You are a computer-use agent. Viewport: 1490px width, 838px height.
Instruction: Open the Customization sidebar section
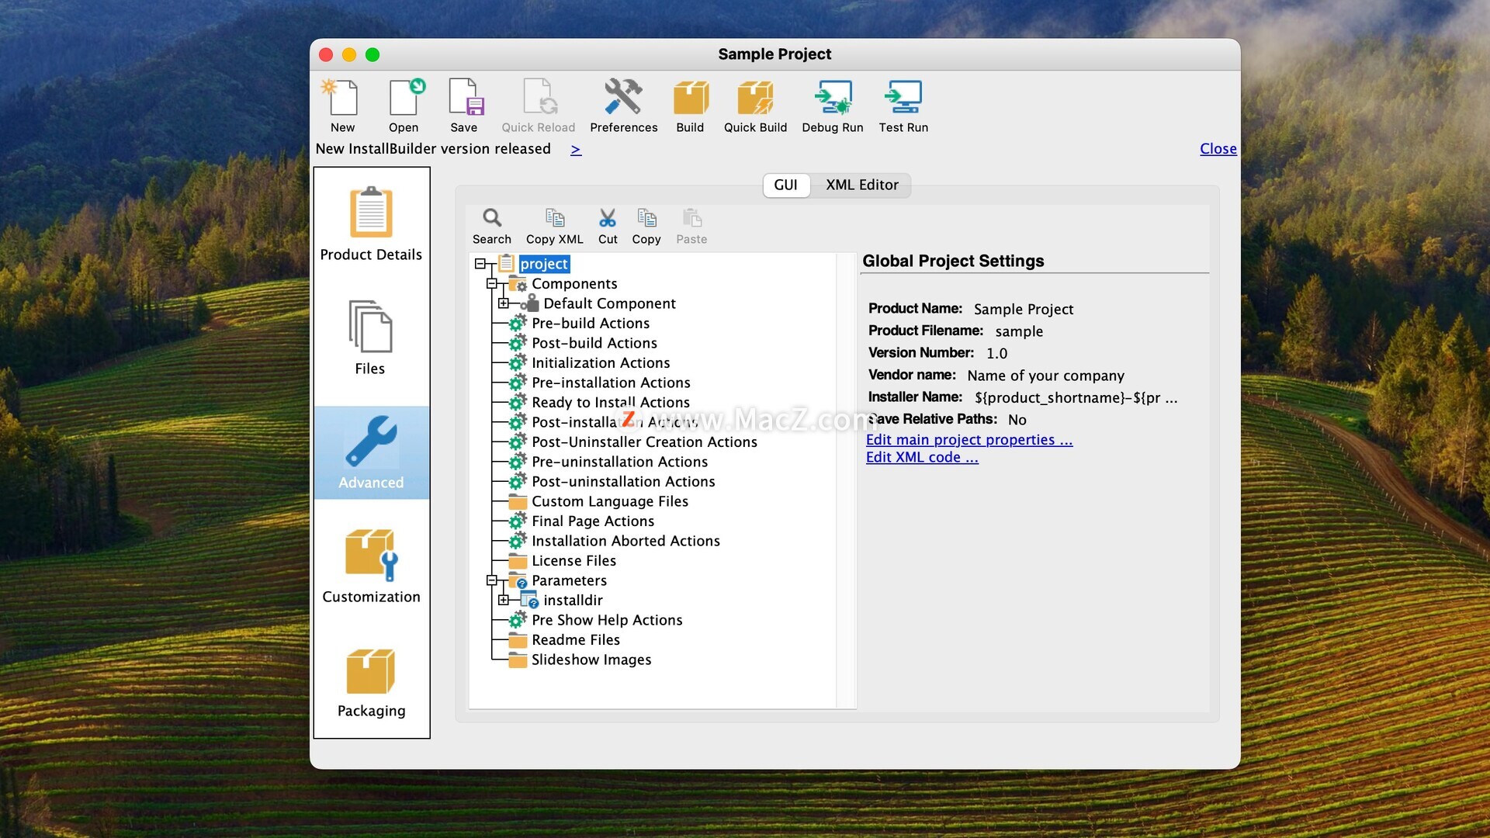371,566
